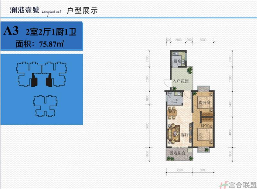The width and height of the screenshot is (257, 189).
Task: Click the 厨房 room label
Action: pyautogui.click(x=177, y=62)
